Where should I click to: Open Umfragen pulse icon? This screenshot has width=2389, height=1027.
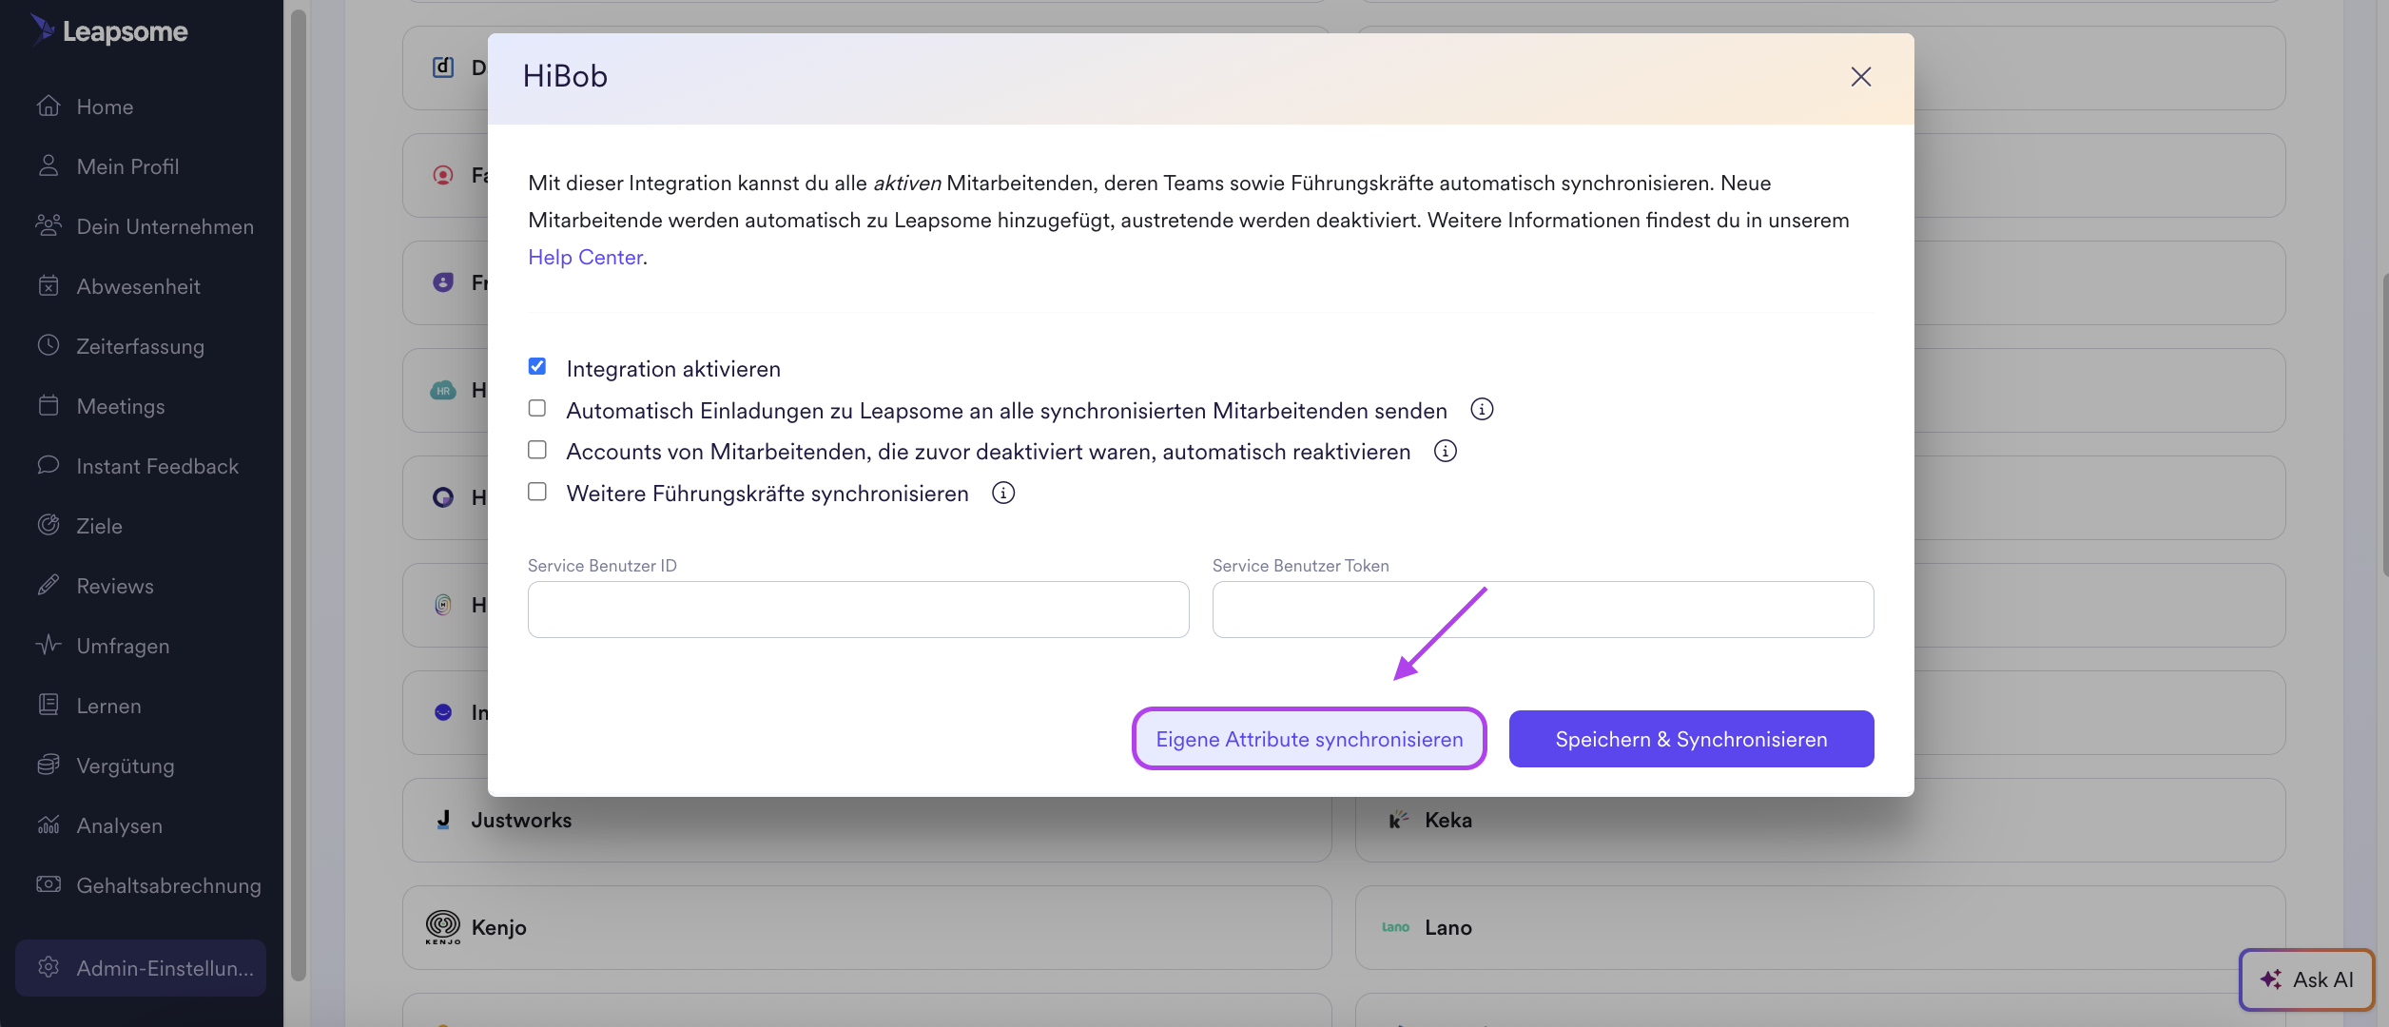(49, 645)
